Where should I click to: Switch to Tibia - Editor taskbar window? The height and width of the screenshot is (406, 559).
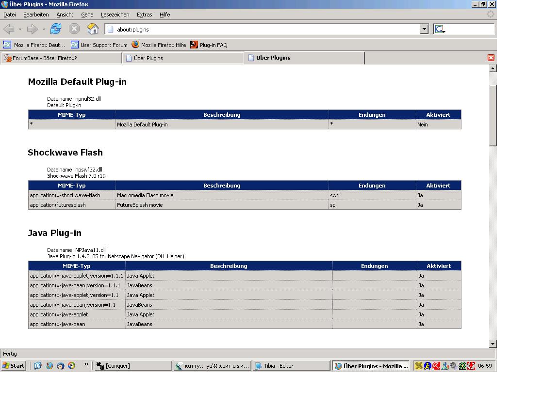click(292, 366)
